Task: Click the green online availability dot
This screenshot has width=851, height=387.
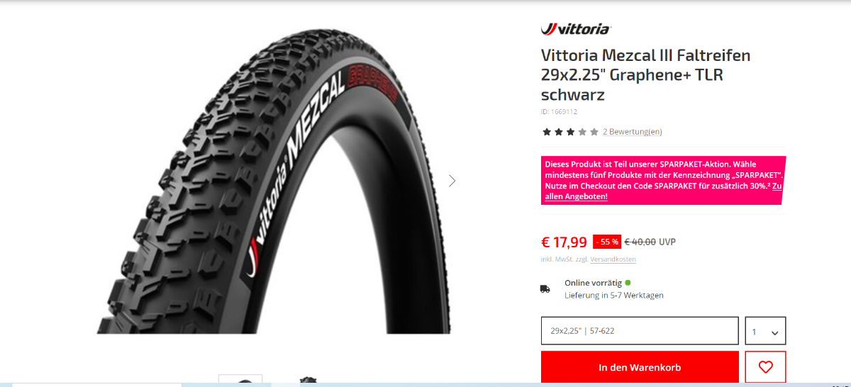Action: pos(628,282)
